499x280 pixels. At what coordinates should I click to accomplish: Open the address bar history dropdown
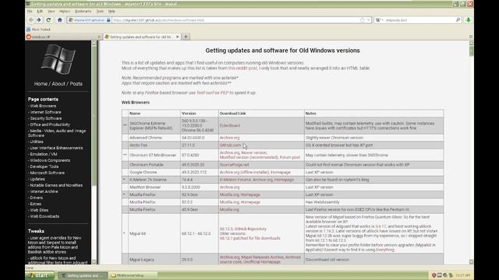pyautogui.click(x=368, y=20)
